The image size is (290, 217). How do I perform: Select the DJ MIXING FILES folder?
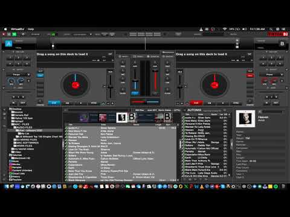click(25, 140)
